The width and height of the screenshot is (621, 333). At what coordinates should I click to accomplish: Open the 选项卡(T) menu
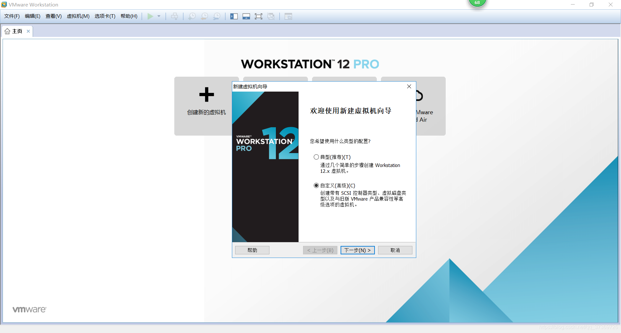pyautogui.click(x=105, y=16)
